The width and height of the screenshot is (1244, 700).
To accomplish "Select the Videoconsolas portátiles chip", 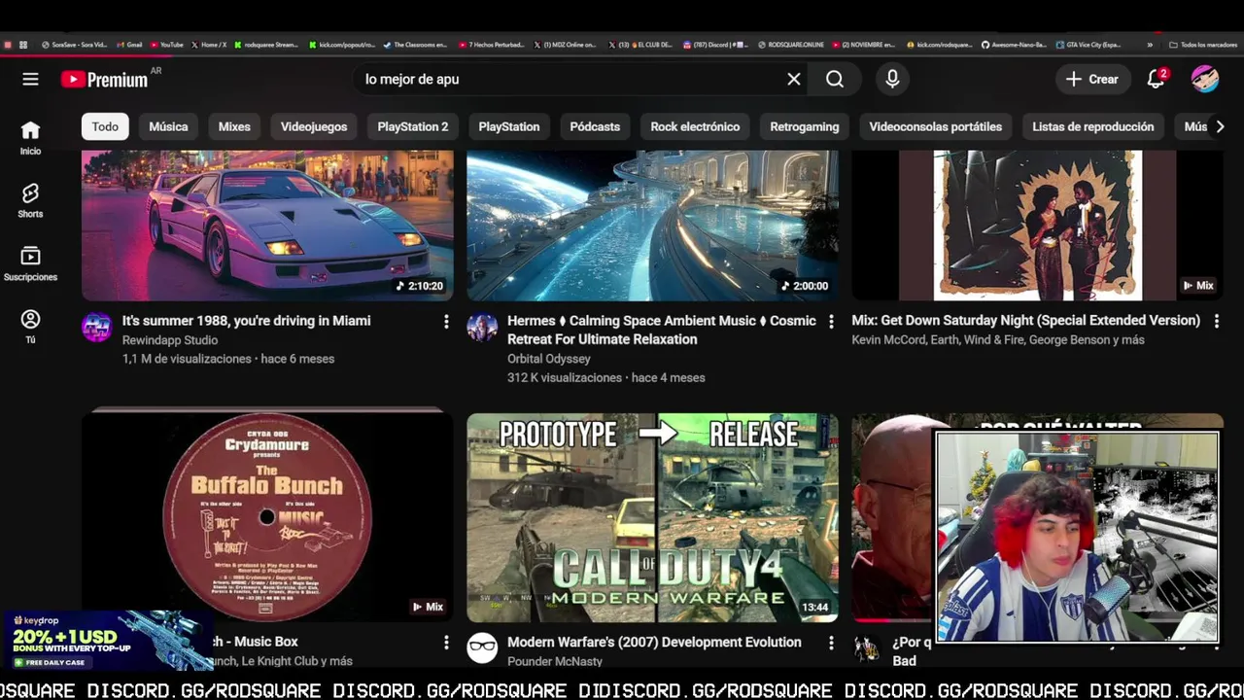I will click(x=936, y=126).
